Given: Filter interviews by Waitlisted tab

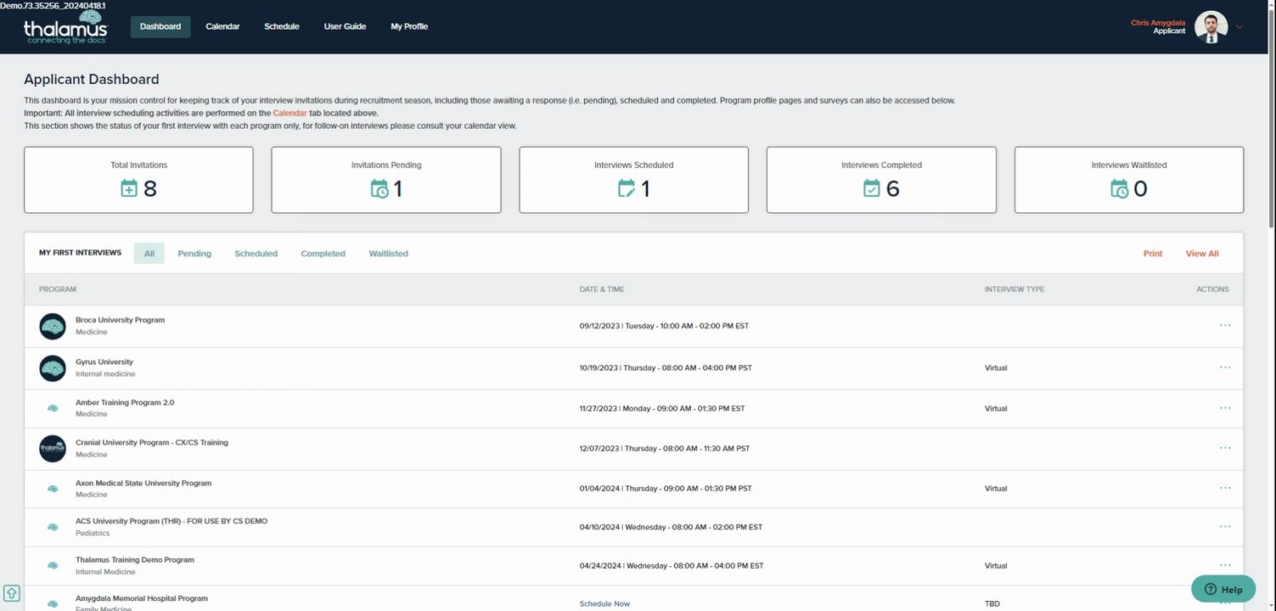Looking at the screenshot, I should point(389,253).
